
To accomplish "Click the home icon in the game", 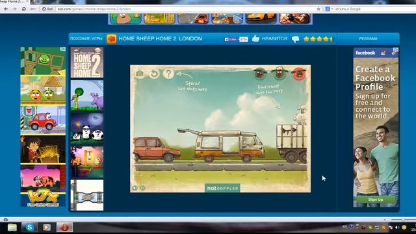I will pyautogui.click(x=140, y=73).
